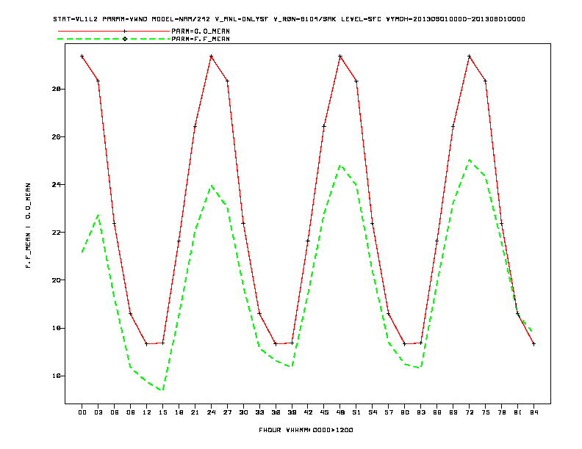Click y-axis tick label 26

pyautogui.click(x=57, y=136)
